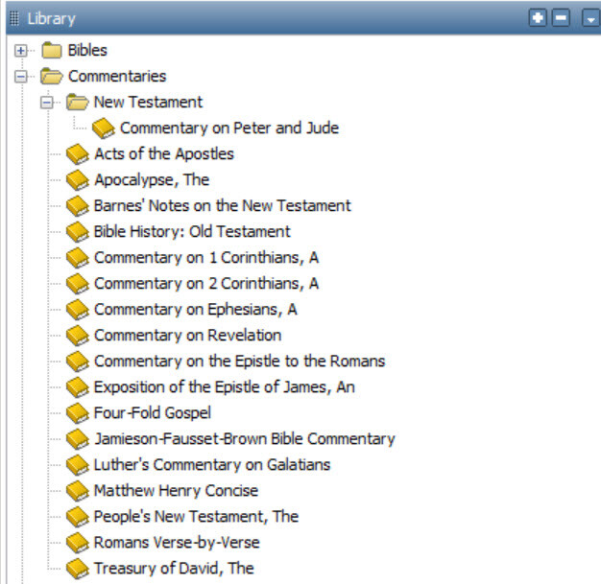Click the New Testament open folder icon

point(77,102)
